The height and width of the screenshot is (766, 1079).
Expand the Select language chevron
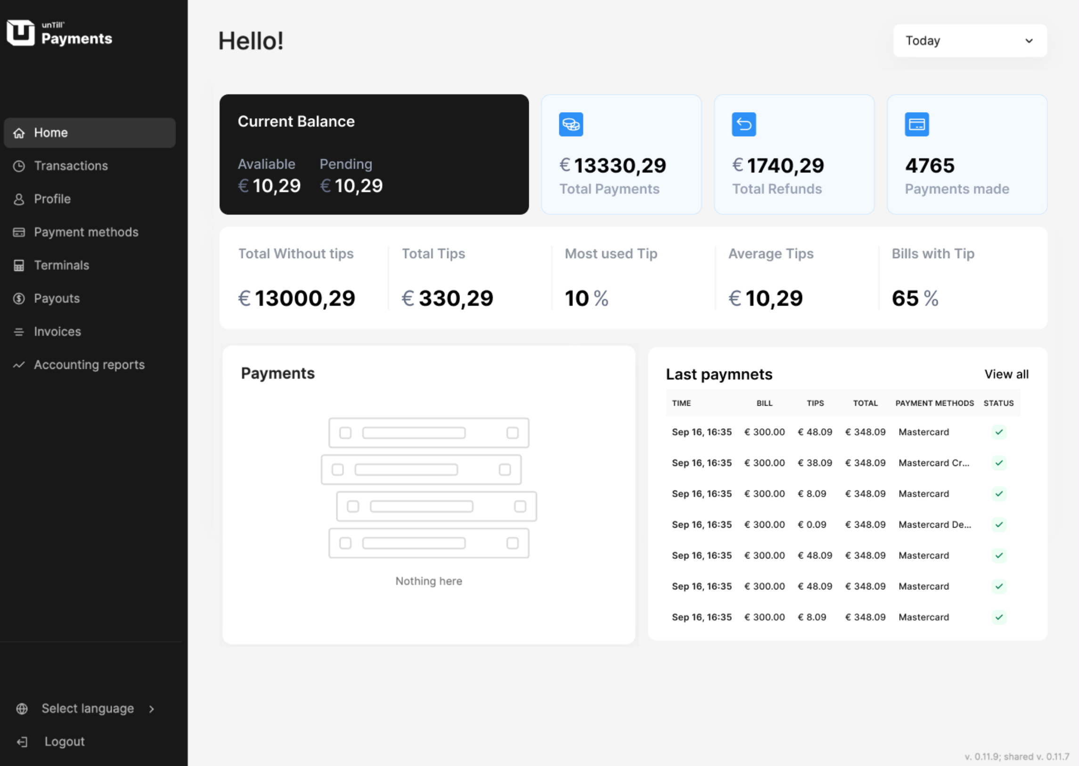click(x=151, y=709)
